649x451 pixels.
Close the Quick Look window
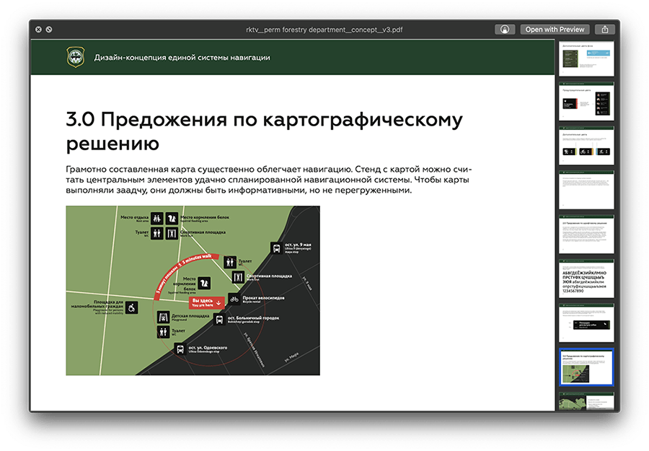coord(37,29)
